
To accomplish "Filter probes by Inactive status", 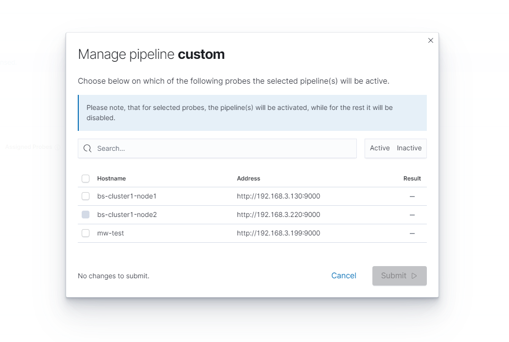I will (409, 148).
